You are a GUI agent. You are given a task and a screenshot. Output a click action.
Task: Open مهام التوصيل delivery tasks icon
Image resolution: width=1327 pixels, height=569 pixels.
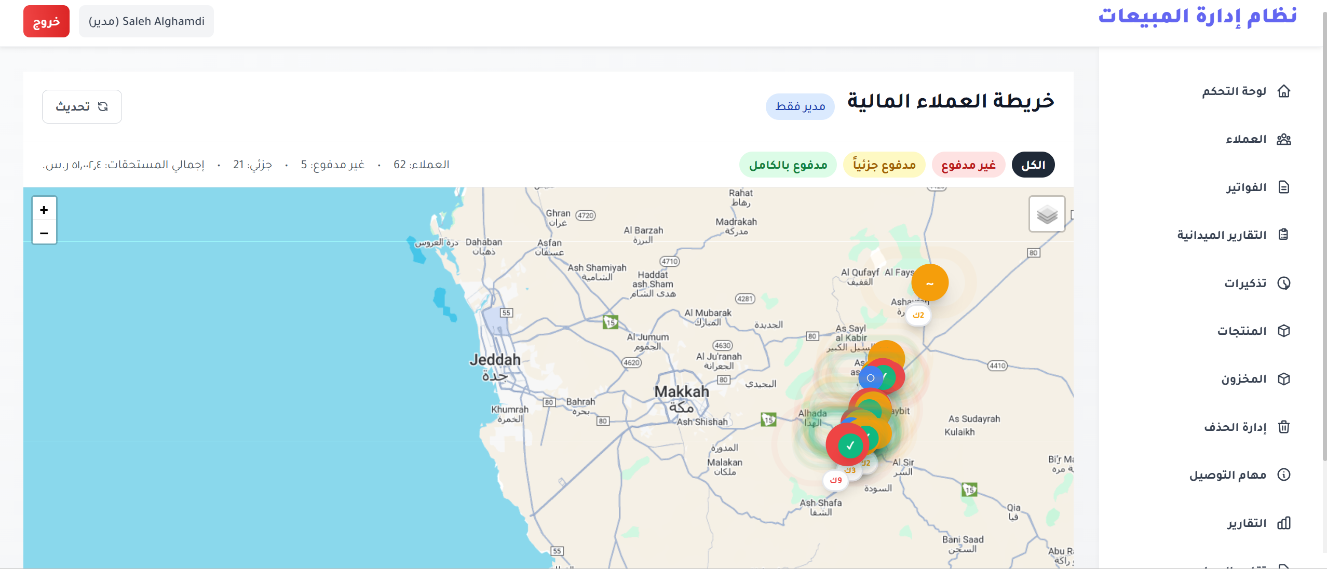[1284, 475]
